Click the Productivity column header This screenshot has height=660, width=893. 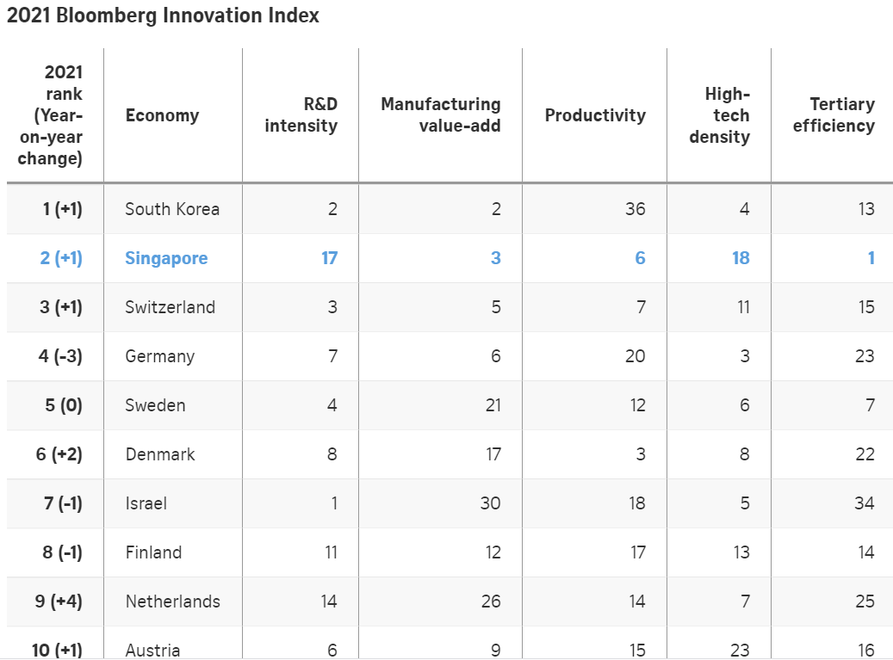coord(595,115)
